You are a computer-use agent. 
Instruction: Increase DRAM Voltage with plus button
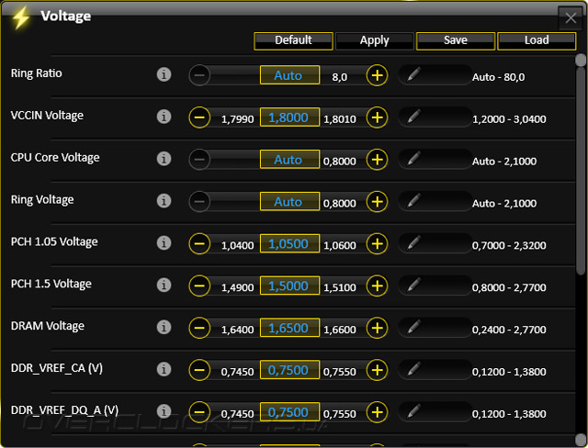[377, 328]
